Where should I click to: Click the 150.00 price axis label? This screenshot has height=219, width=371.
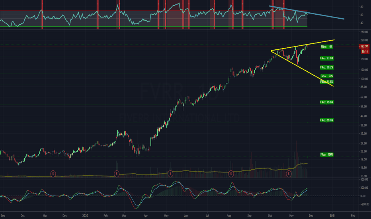tap(364, 59)
